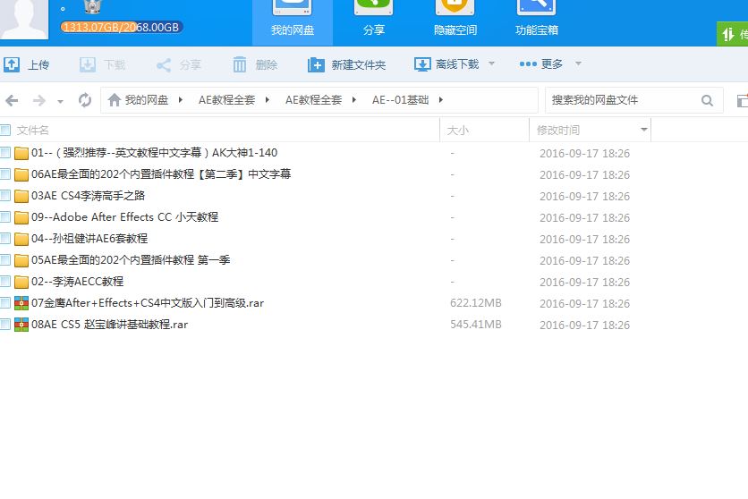Click the offline download (离线下载) icon
This screenshot has height=499, width=748.
422,65
